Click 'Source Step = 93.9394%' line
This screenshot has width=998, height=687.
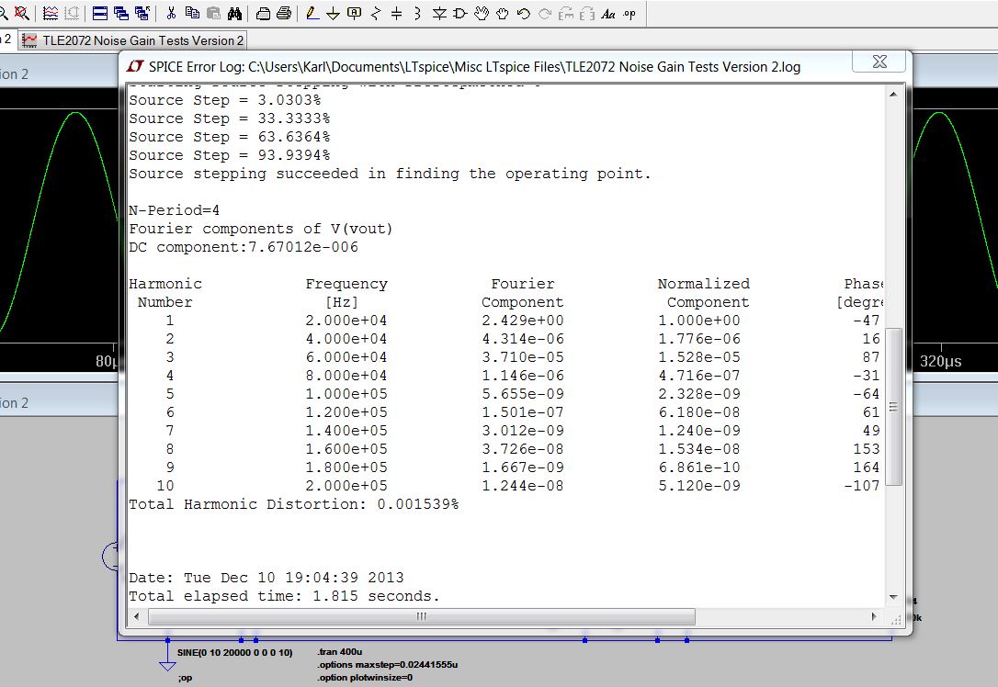point(229,155)
